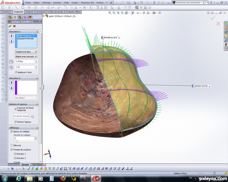Accept the Surface frontière3 feature with green checkmark
228x182 pixels.
tap(10, 26)
